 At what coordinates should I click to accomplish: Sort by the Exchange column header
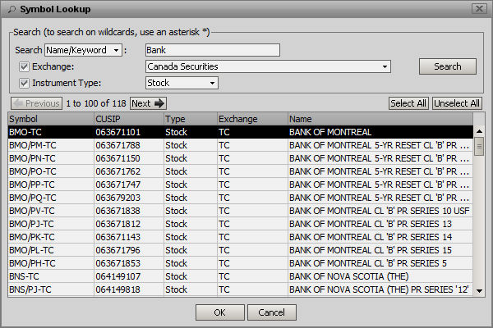tap(252, 119)
